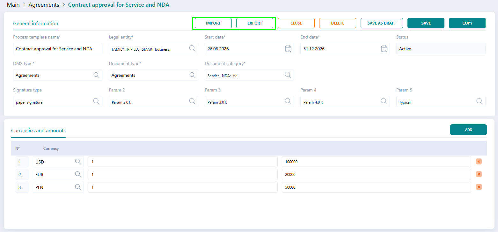Open Signature type field

click(58, 102)
